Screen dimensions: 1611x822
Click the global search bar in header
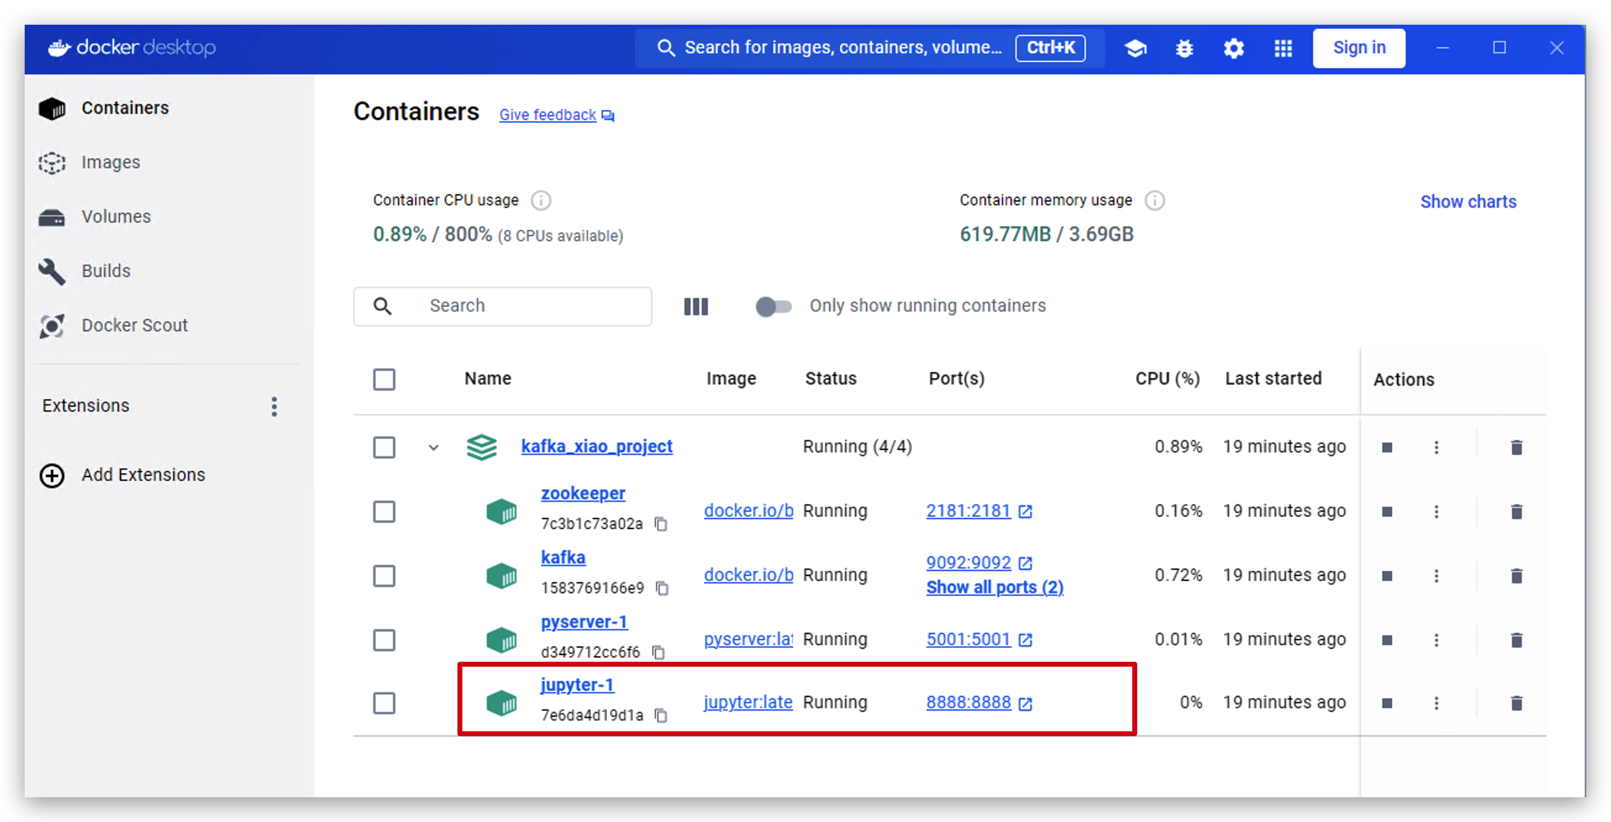click(x=869, y=48)
